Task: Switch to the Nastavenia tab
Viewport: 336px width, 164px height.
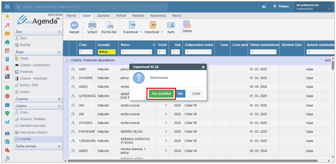Action: pos(158,16)
